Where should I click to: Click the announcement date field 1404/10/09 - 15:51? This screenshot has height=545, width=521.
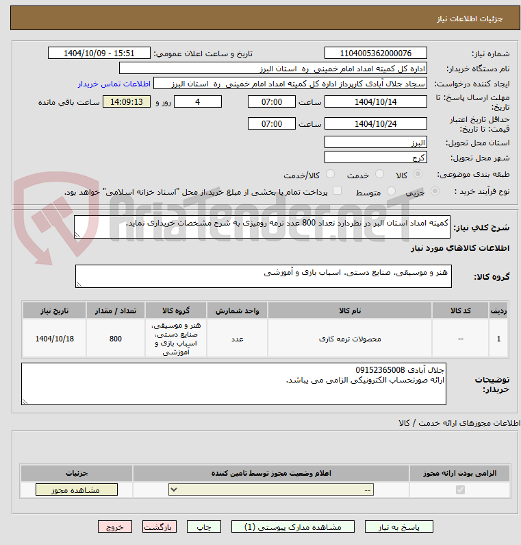pyautogui.click(x=99, y=53)
